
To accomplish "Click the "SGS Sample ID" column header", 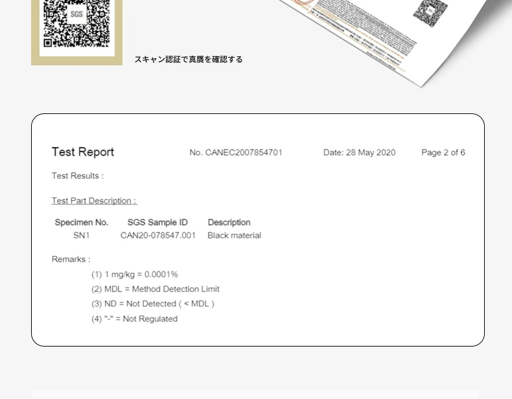I will (x=157, y=222).
